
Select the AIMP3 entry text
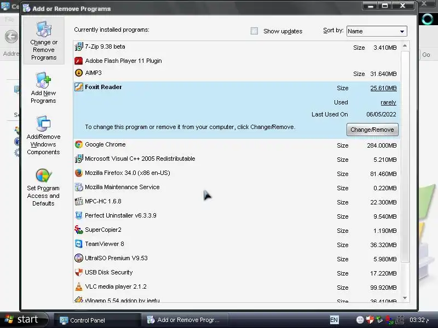93,73
